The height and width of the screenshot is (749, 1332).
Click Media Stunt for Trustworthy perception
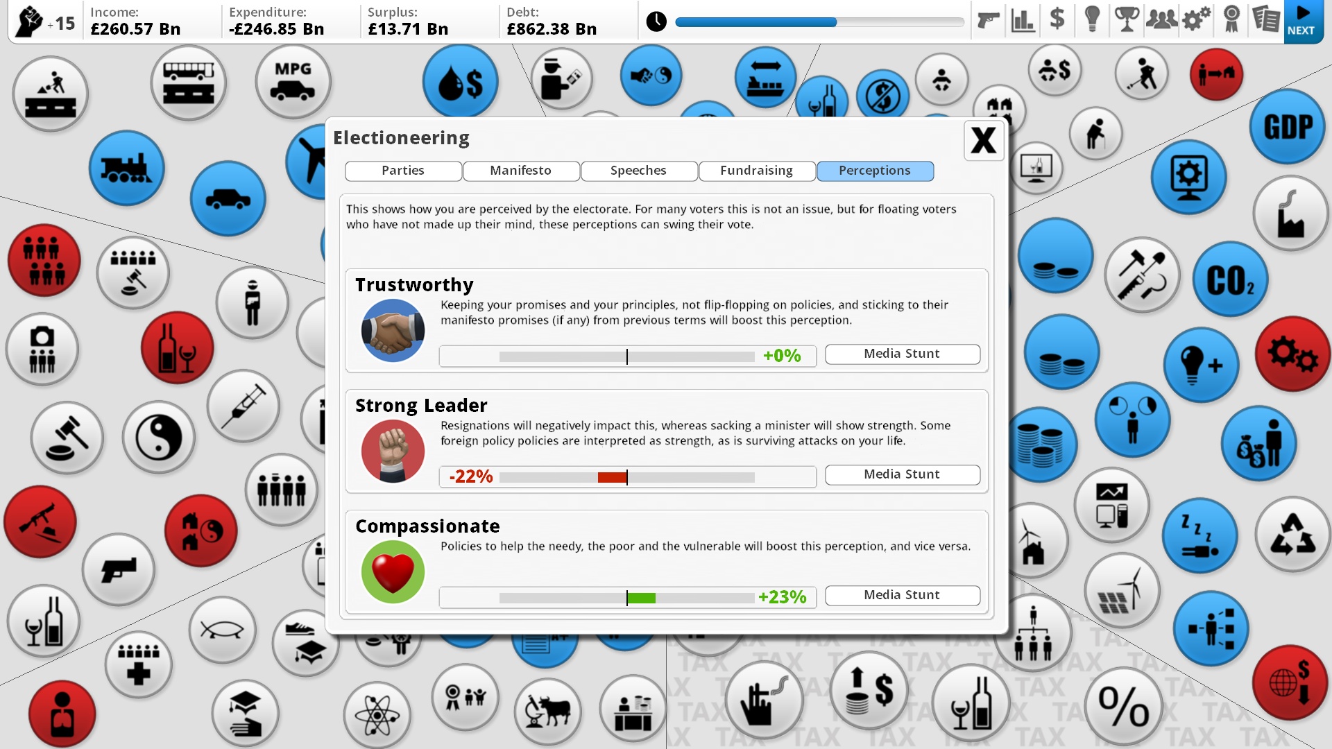tap(901, 353)
